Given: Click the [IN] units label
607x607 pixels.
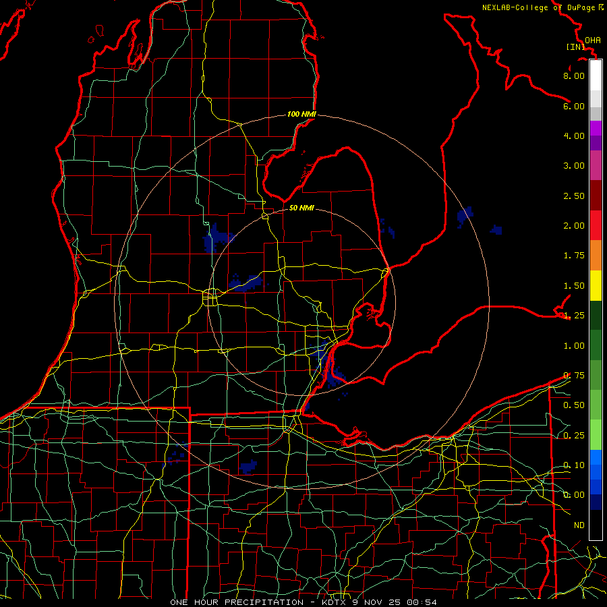Looking at the screenshot, I should pos(575,47).
